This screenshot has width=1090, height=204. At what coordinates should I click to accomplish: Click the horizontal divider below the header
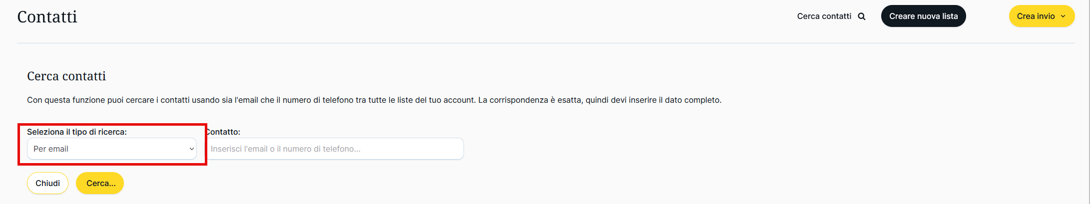pyautogui.click(x=545, y=43)
